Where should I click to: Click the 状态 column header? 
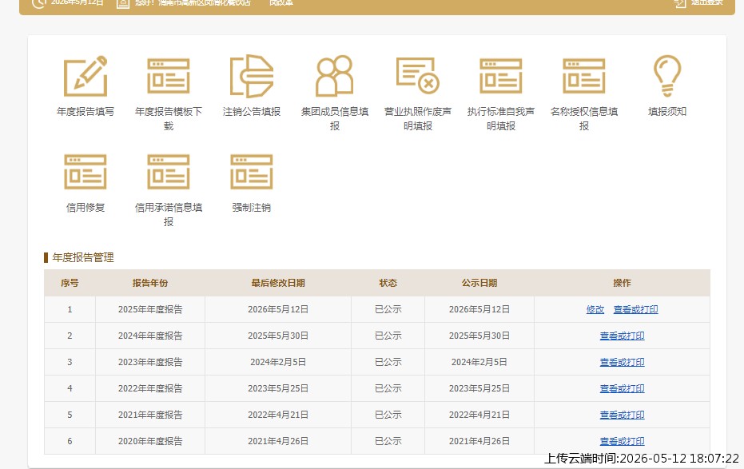point(388,283)
